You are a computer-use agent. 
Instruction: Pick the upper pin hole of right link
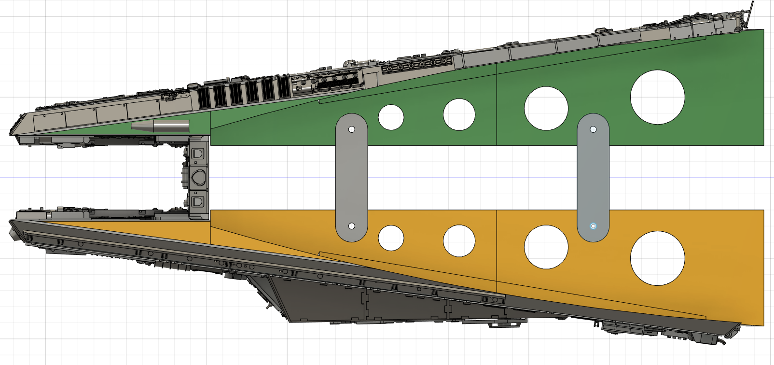point(593,129)
